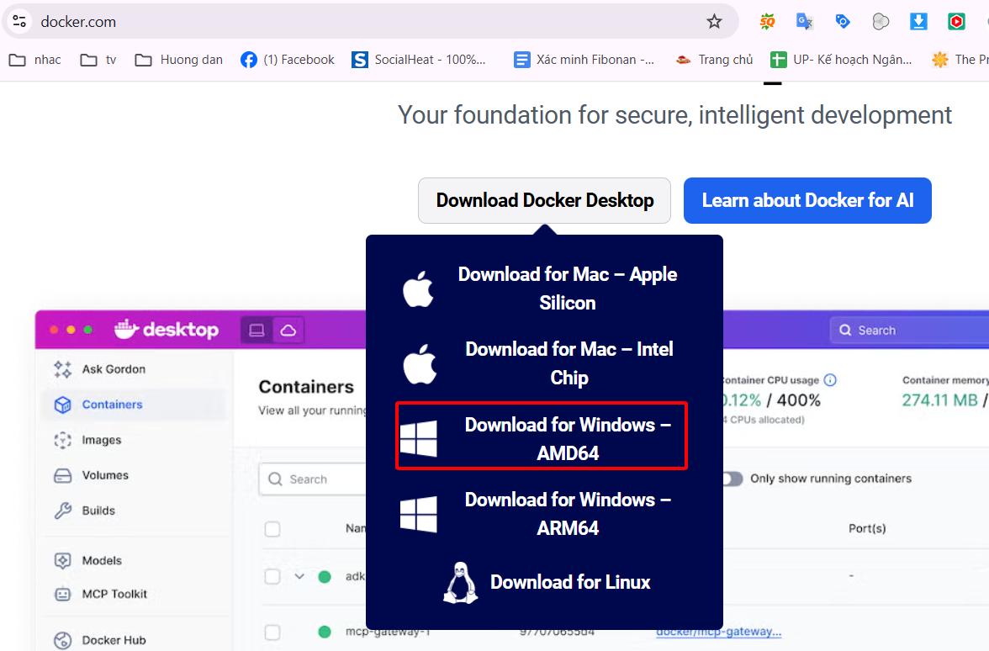This screenshot has height=651, width=989.
Task: Open the orange sale extension icon
Action: point(767,22)
